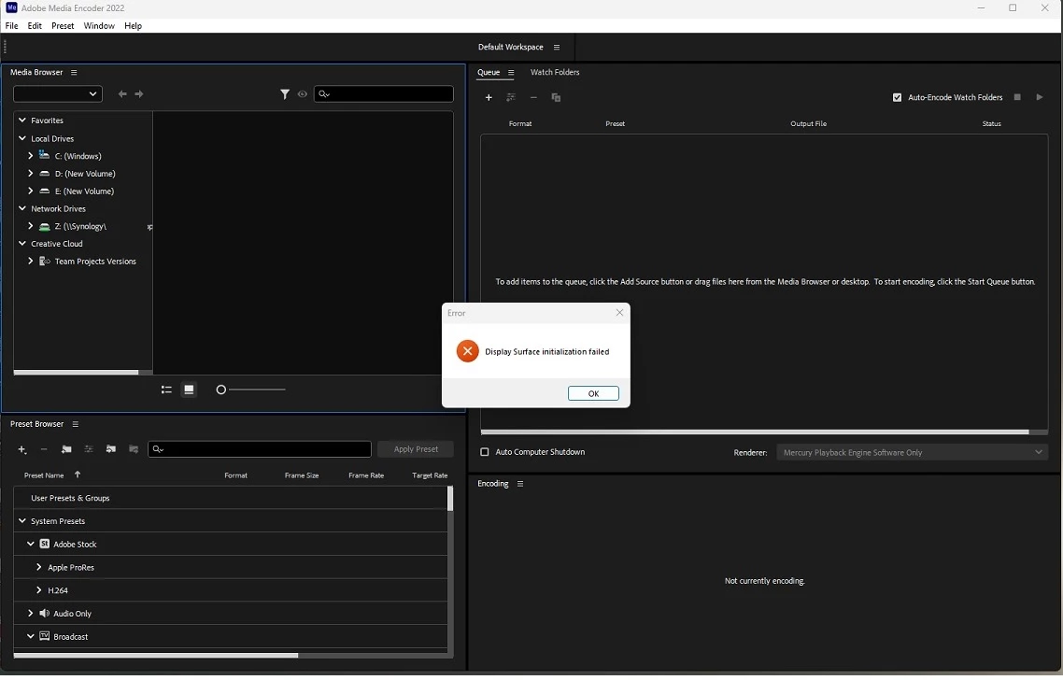The width and height of the screenshot is (1063, 680).
Task: Close the Error dialog with X
Action: click(619, 313)
